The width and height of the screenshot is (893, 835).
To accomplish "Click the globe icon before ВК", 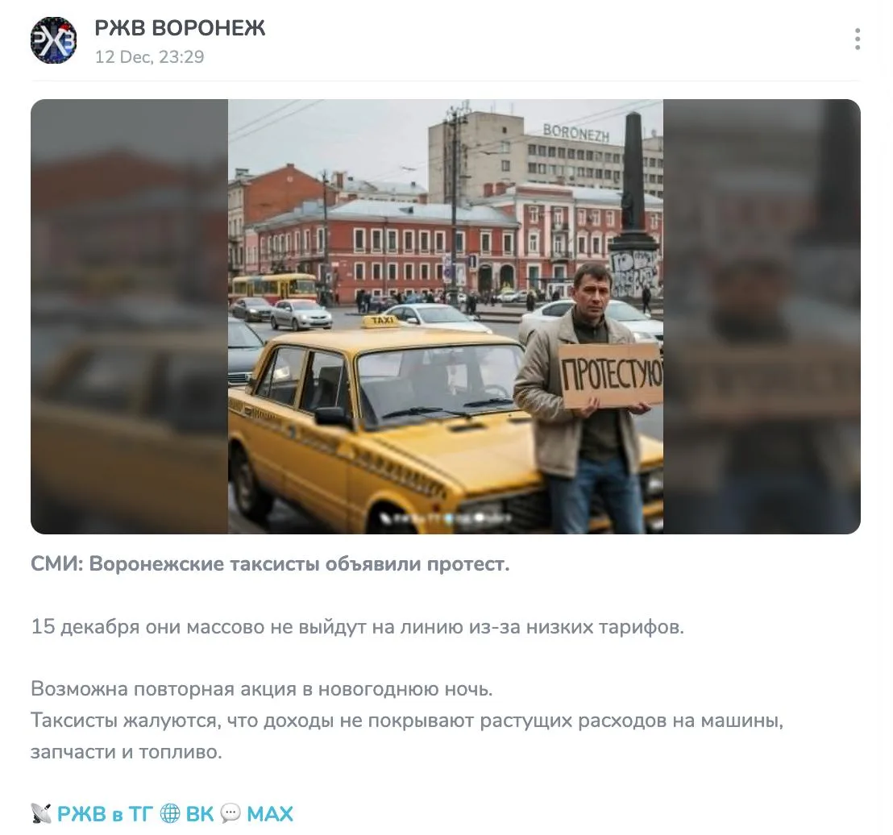I will (x=170, y=813).
